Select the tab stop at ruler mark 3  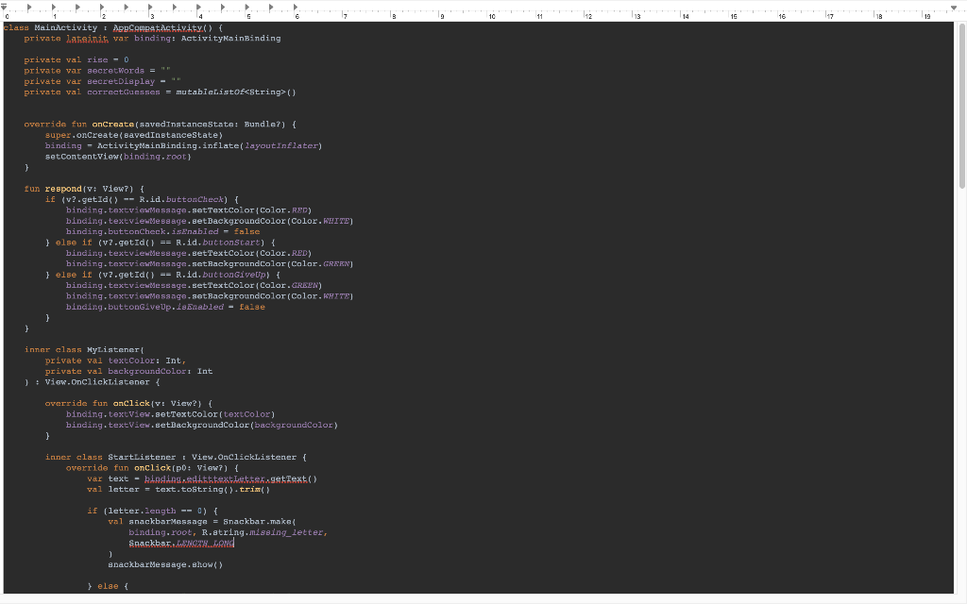150,8
